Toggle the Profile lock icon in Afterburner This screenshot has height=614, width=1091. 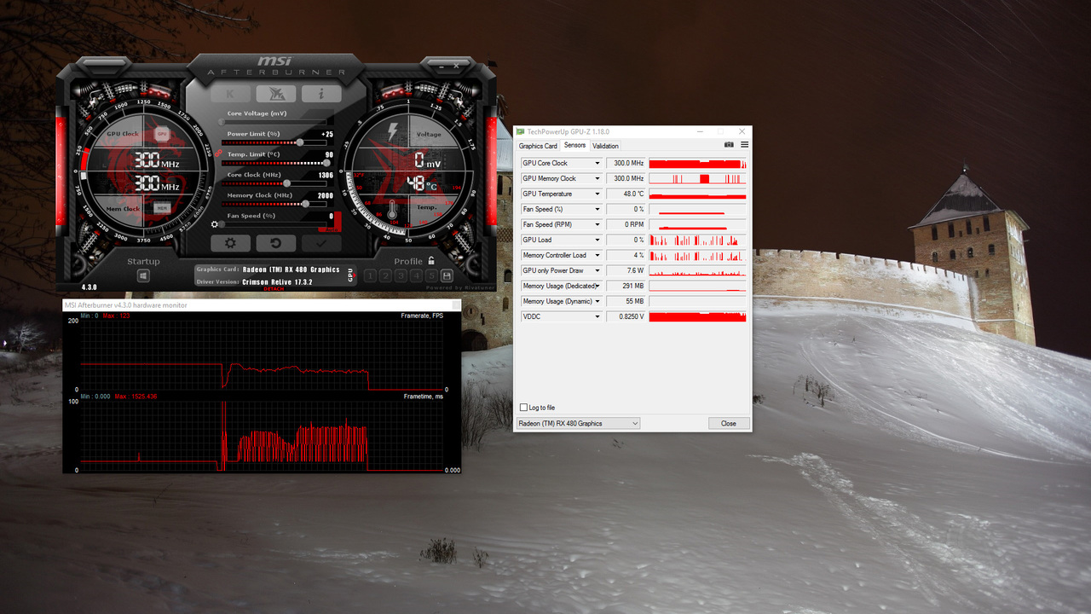(x=431, y=261)
